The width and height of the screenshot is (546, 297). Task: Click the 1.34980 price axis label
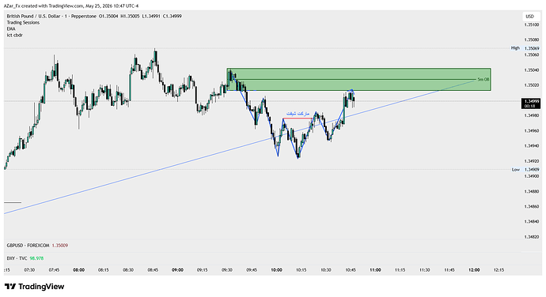tap(532, 115)
